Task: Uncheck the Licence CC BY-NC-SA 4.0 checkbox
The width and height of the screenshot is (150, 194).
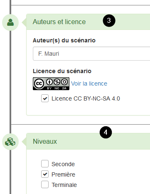Action: click(x=45, y=98)
